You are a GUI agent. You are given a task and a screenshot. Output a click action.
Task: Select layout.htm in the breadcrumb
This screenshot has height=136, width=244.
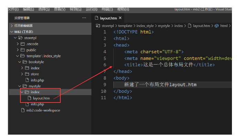[x=202, y=26]
